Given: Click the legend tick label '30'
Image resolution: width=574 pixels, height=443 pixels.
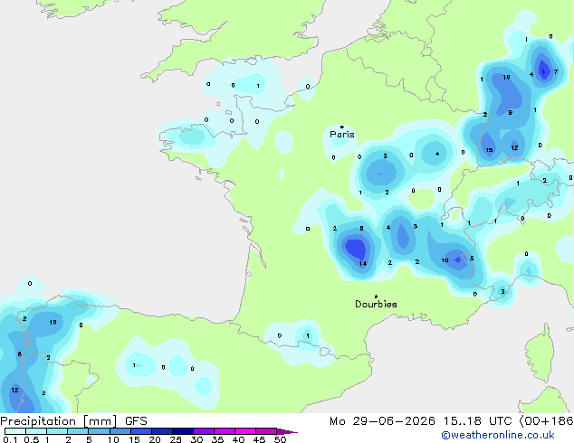Looking at the screenshot, I should [x=196, y=439].
